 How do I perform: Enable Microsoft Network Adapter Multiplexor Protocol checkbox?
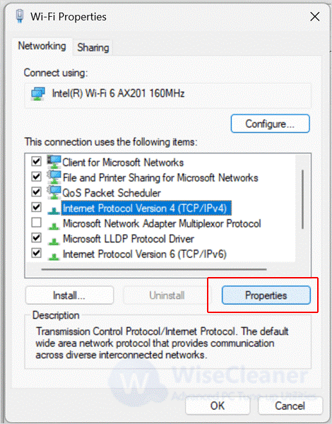(36, 223)
